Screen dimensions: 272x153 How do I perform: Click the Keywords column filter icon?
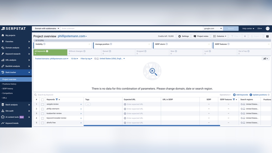(x=57, y=99)
